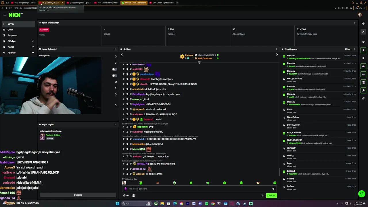
Task: Go to Gelir in the sidebar
Action: 19,30
